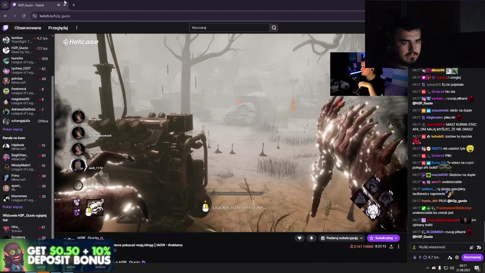Viewport: 485px width, 273px height.
Task: Open the three-dot menu beside Przeglądaj
Action: point(77,28)
